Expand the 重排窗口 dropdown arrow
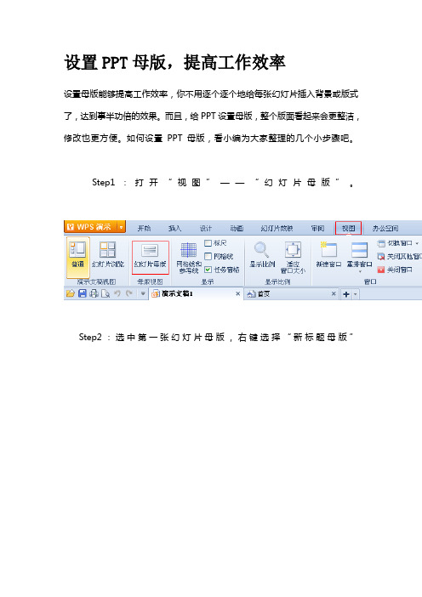This screenshot has width=422, height=597. click(x=360, y=271)
